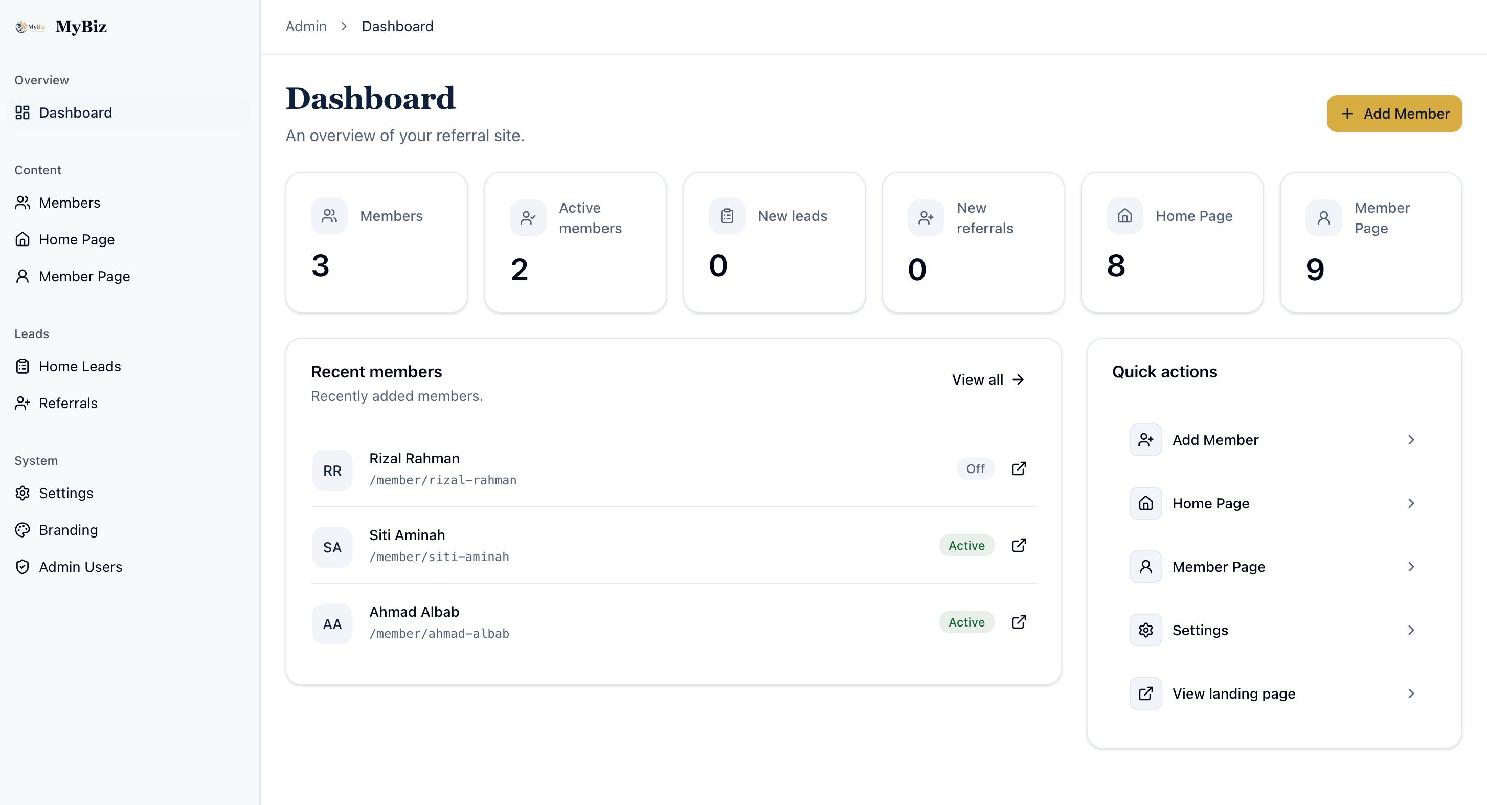Click Siti Aminah's Active status badge
The image size is (1487, 805).
(966, 546)
